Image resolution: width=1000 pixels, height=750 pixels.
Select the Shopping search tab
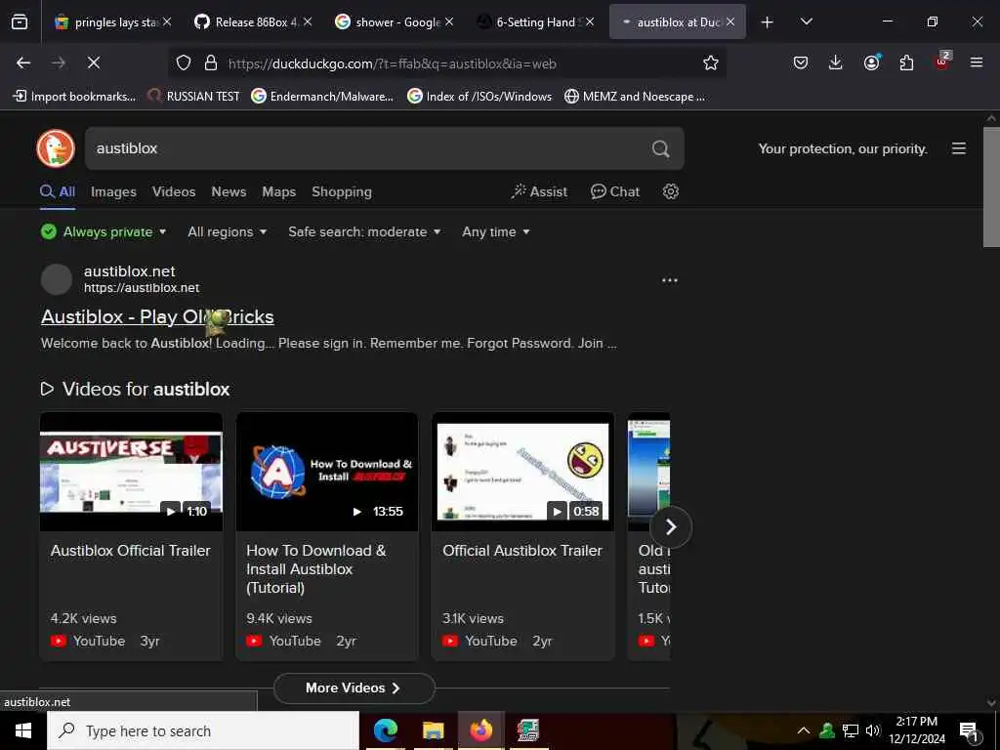pos(342,191)
